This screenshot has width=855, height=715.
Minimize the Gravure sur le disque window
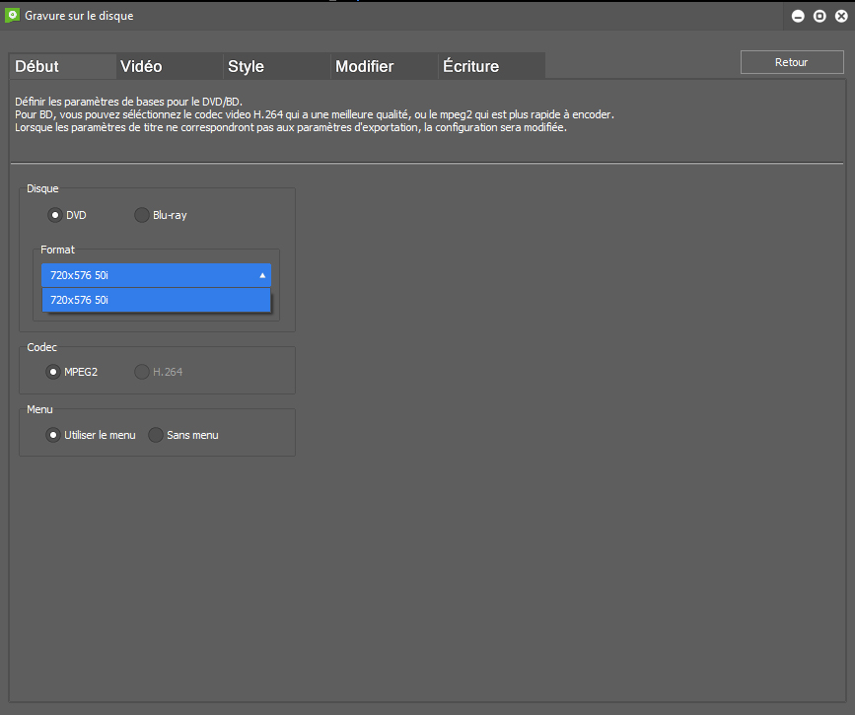798,16
